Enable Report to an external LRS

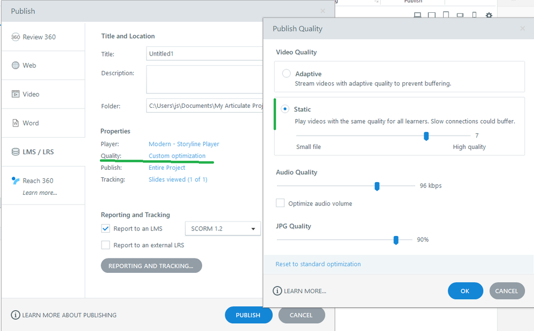coord(105,245)
